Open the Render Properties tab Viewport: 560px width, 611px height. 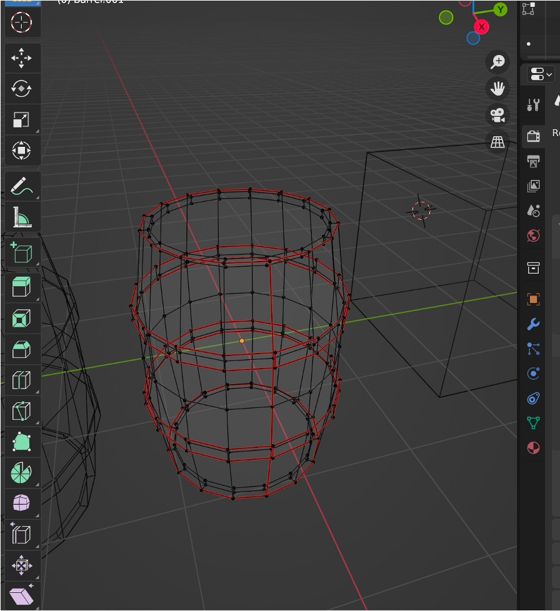533,136
